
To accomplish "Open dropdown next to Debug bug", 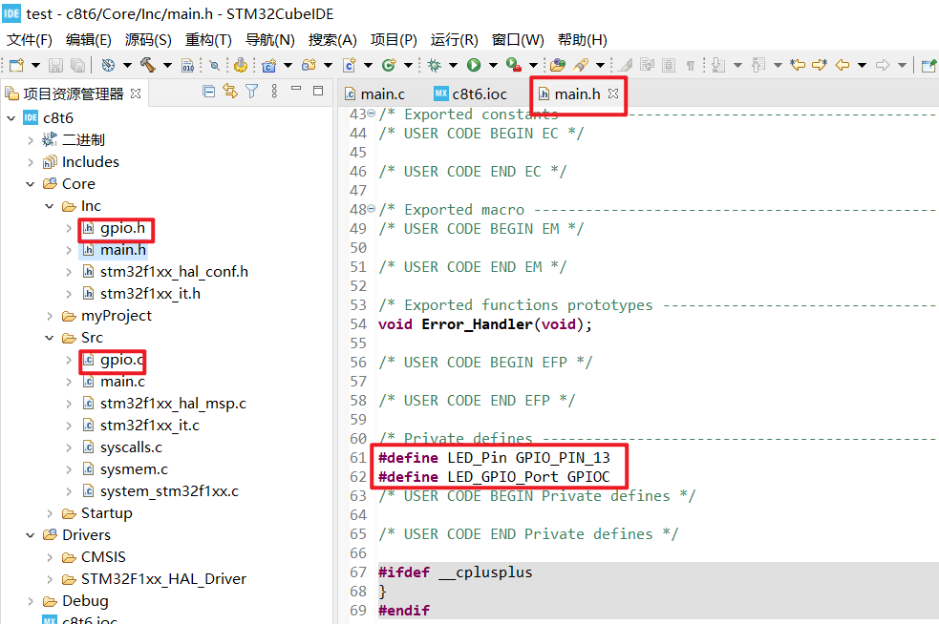I will (453, 65).
